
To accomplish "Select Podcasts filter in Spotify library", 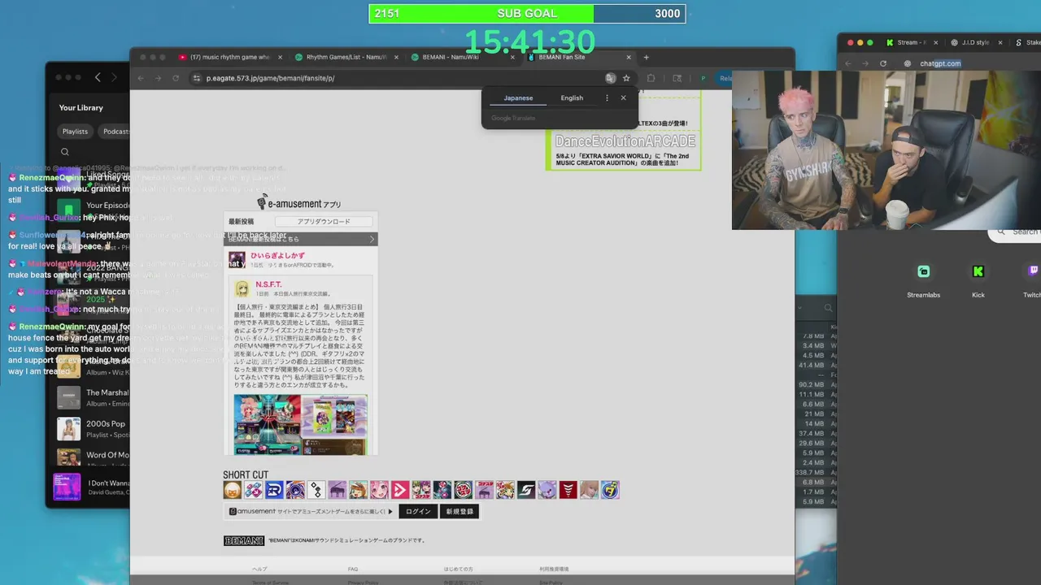I will tap(115, 132).
